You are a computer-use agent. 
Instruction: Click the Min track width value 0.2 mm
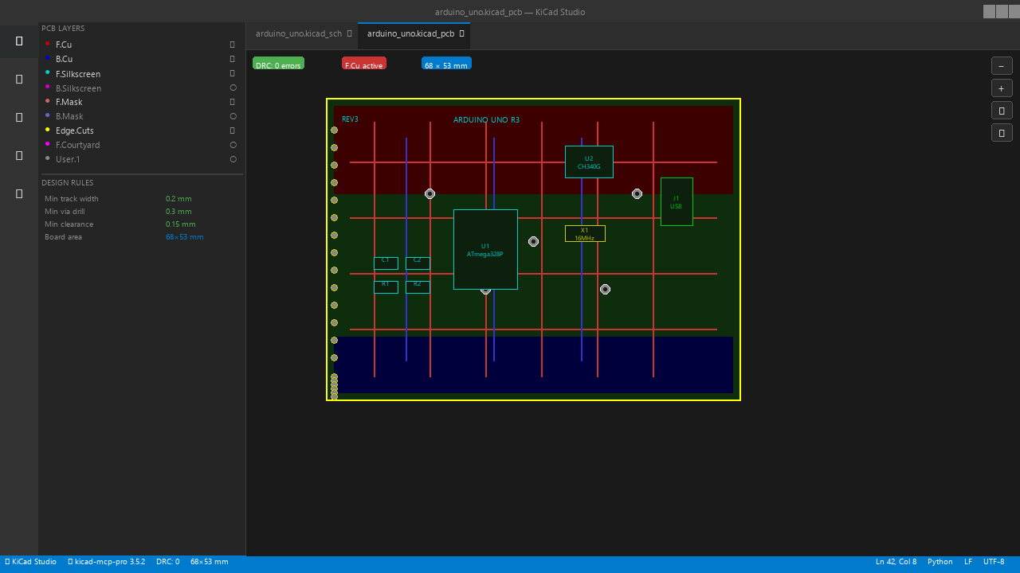click(x=178, y=199)
